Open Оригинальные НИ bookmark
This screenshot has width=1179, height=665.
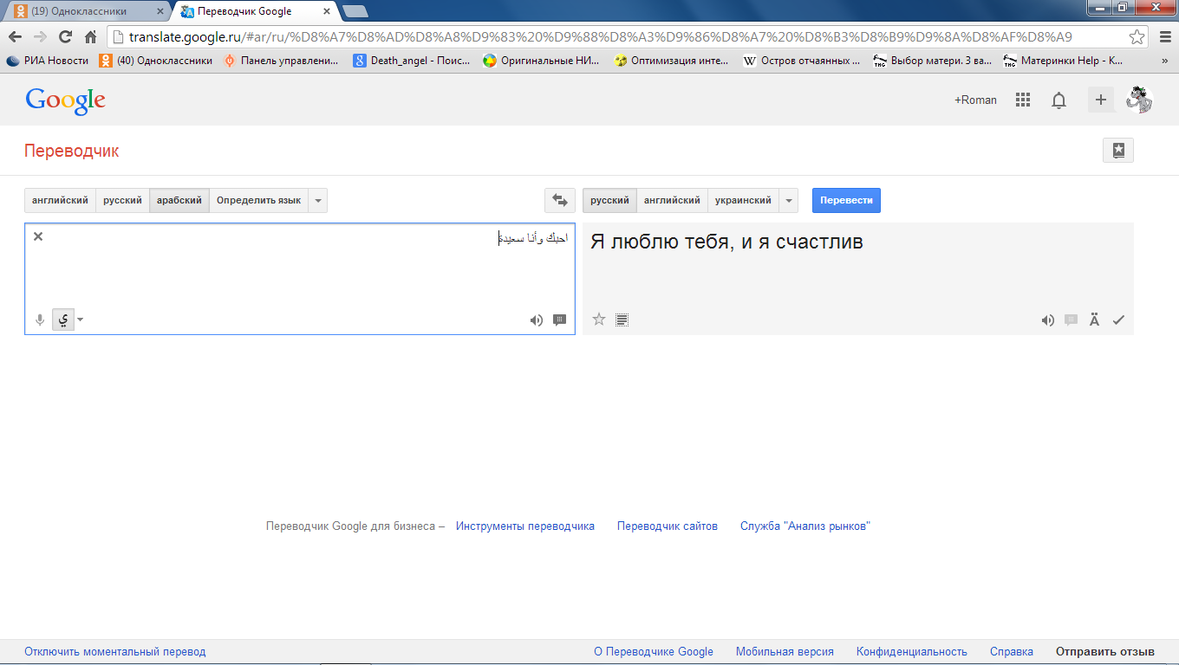point(542,61)
